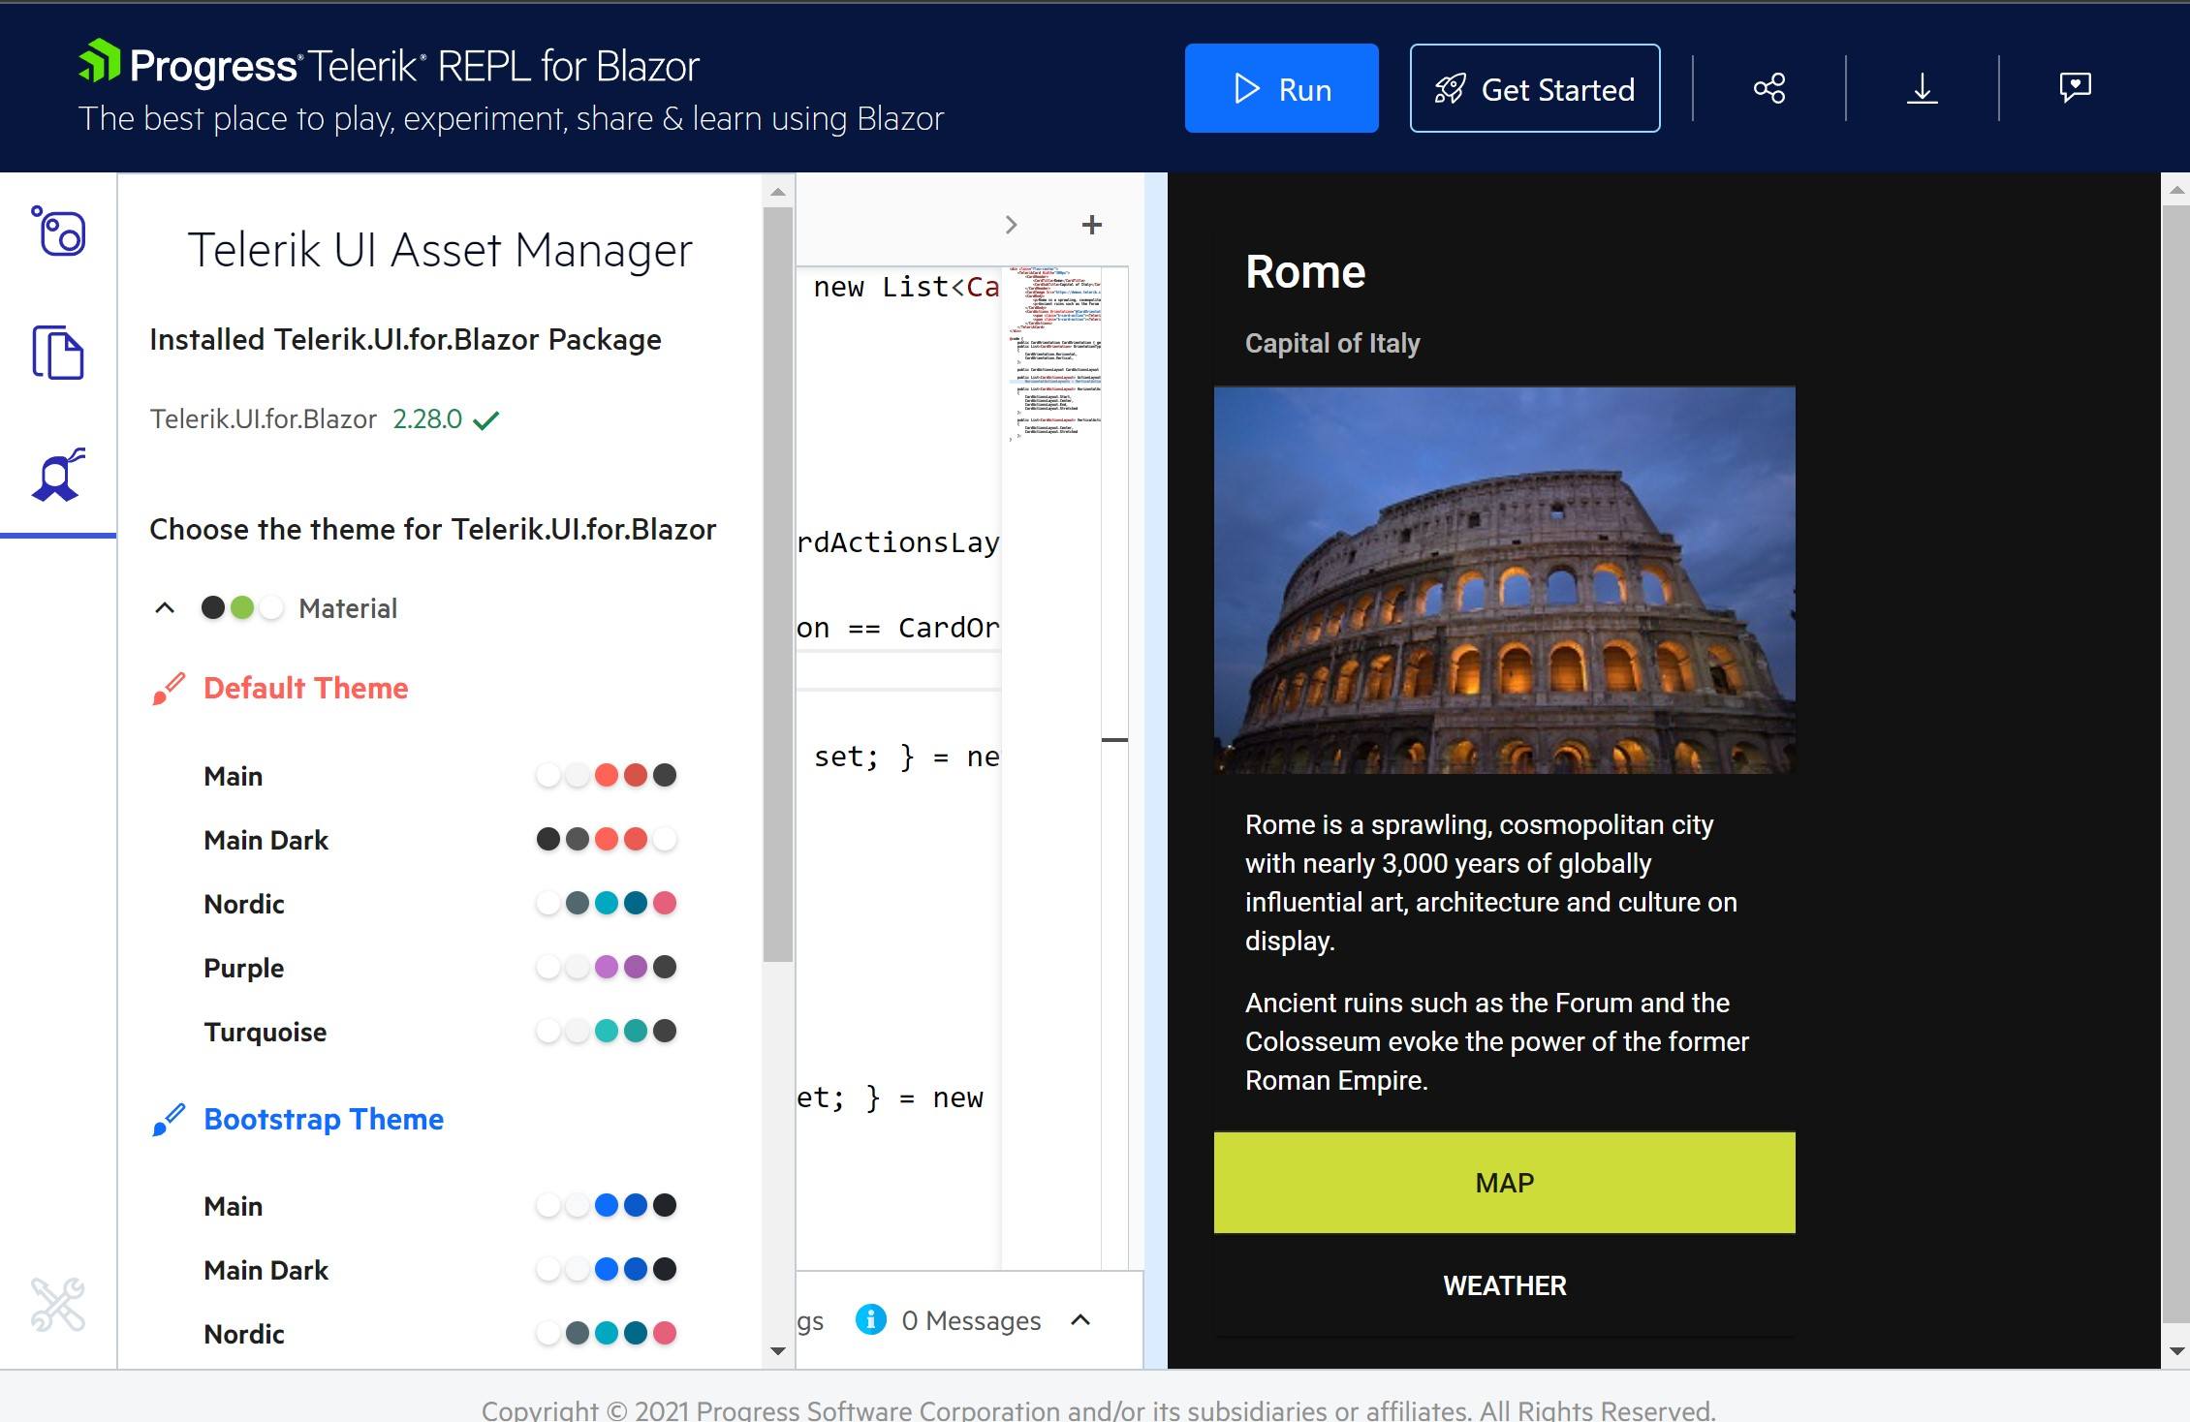Choose Default Theme Turquoise swatch

[440, 1032]
